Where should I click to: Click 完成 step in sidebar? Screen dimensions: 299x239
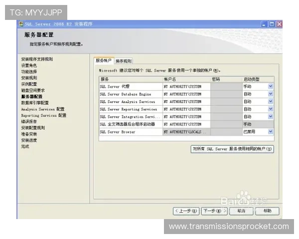(25, 146)
